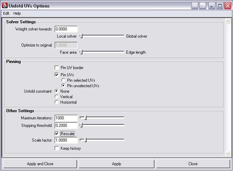Click the Local solver to Global solver slider

tap(102, 36)
